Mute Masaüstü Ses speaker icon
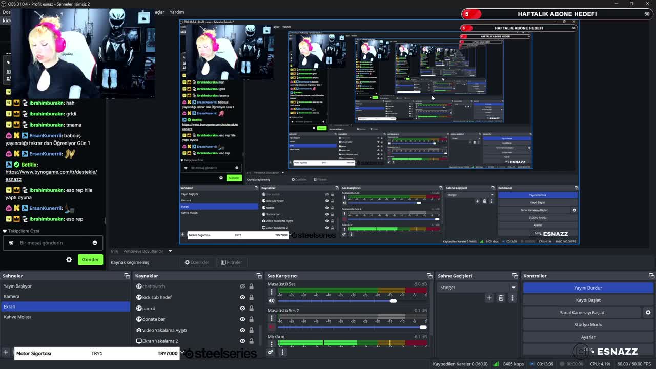 (x=272, y=301)
